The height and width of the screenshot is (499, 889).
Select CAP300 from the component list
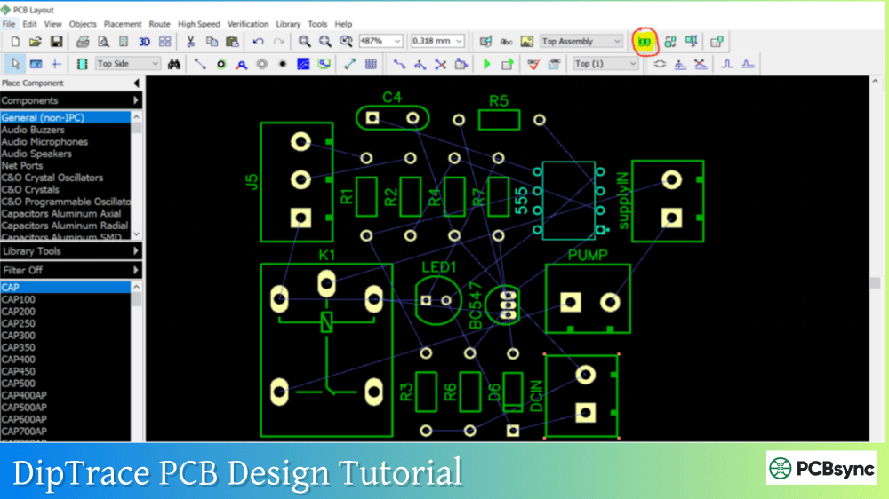(18, 336)
